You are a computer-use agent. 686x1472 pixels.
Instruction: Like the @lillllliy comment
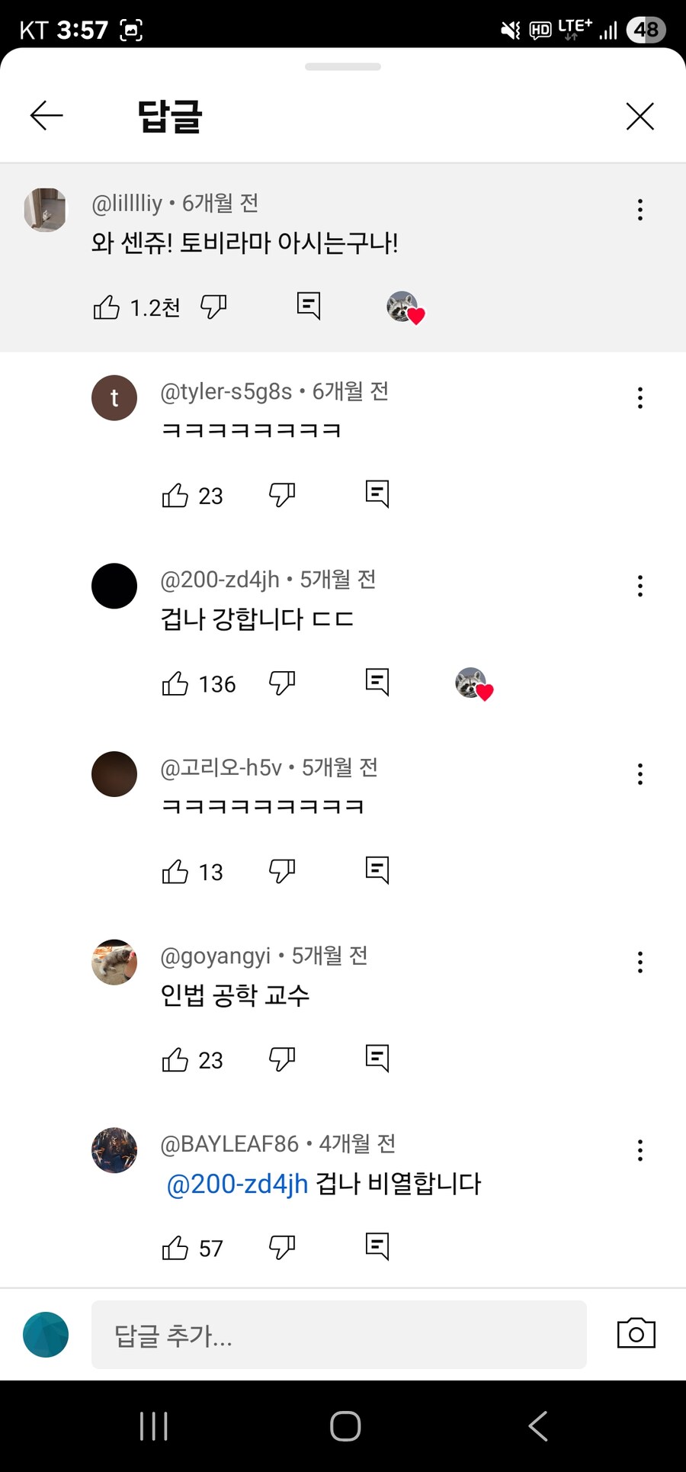pos(107,307)
